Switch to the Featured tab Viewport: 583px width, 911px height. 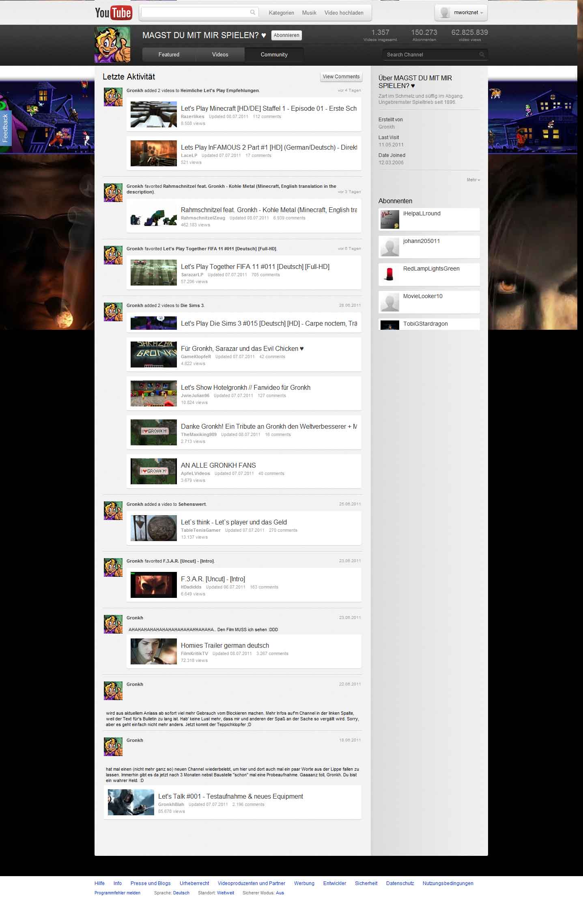tap(169, 54)
